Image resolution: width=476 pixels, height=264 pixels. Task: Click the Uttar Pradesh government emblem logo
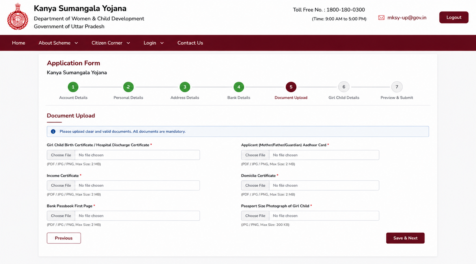pyautogui.click(x=18, y=17)
